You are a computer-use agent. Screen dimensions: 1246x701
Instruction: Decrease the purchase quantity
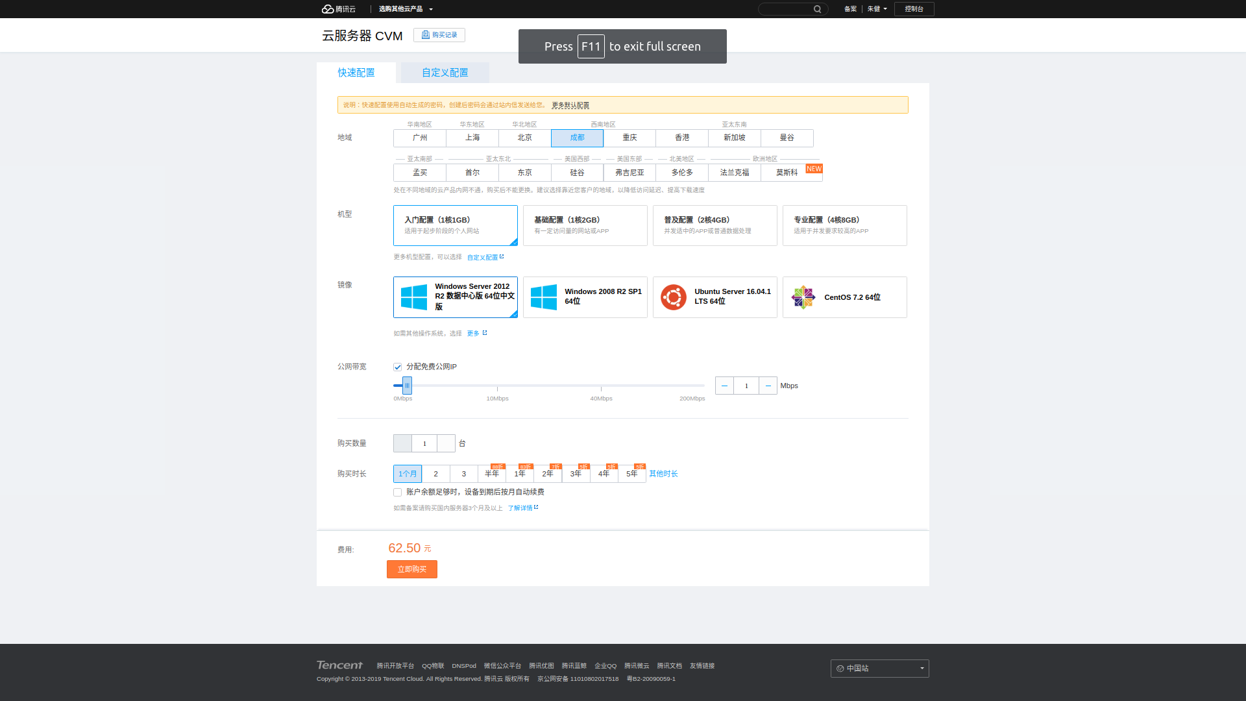[402, 443]
